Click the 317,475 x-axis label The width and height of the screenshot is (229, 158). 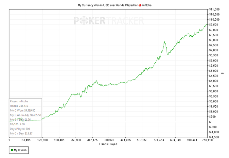point(92,140)
